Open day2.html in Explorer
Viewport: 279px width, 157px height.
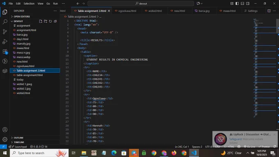click(x=35, y=39)
